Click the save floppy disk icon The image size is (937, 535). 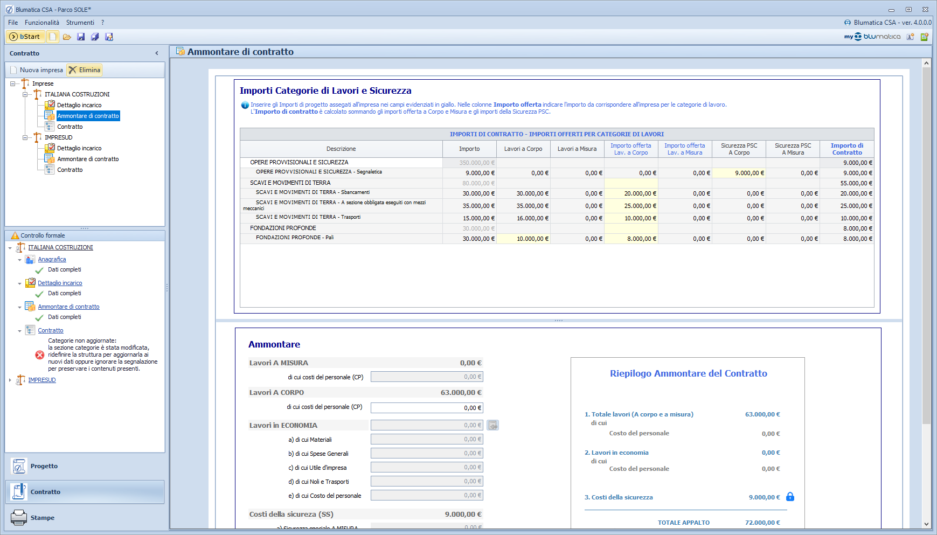[81, 37]
